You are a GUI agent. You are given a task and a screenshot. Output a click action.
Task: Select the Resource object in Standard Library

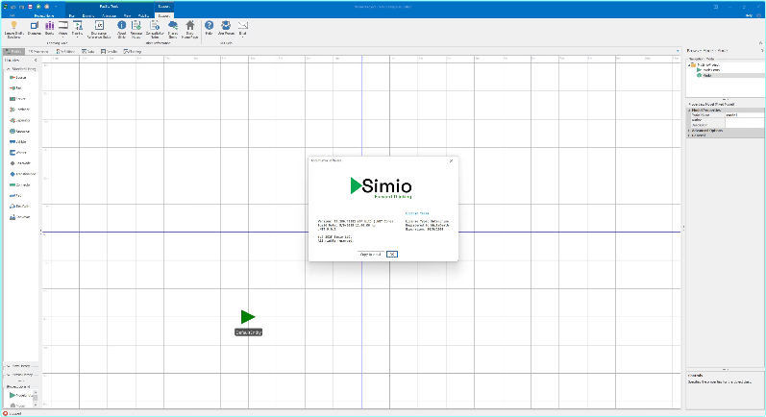pyautogui.click(x=19, y=131)
